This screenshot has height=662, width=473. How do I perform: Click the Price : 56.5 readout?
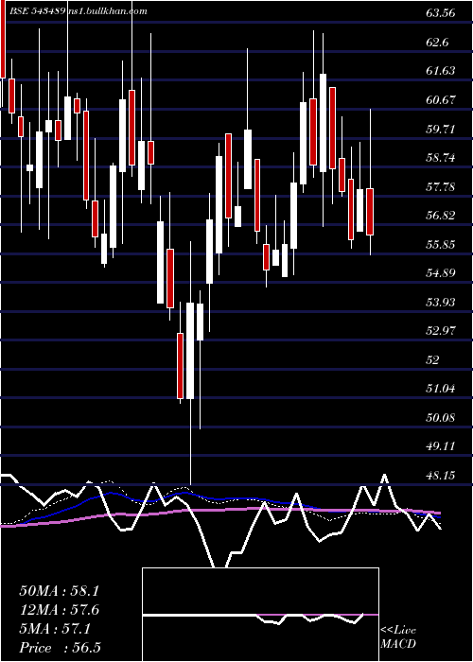coord(60,648)
